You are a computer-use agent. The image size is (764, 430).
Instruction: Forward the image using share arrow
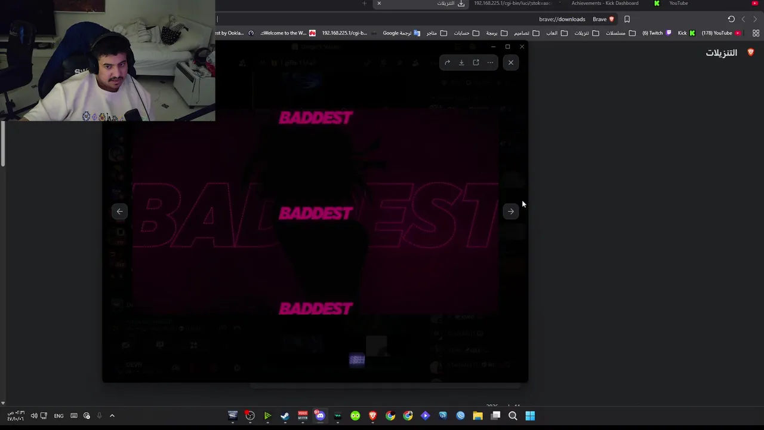point(447,63)
